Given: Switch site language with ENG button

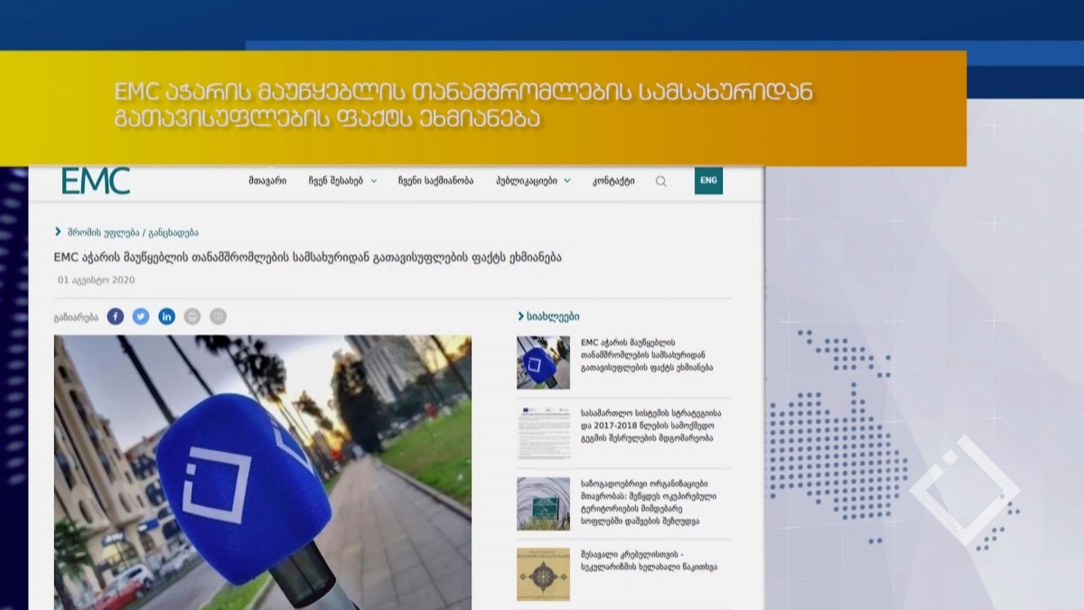Looking at the screenshot, I should click(708, 181).
